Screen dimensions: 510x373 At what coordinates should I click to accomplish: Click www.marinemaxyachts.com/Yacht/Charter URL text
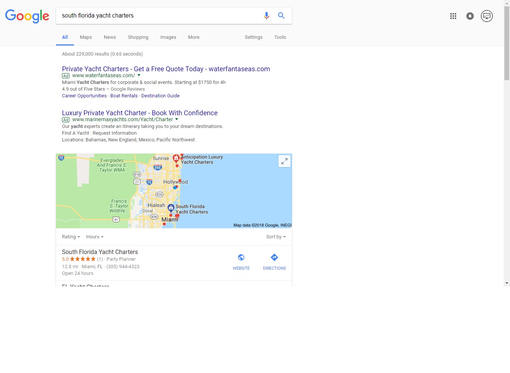[x=122, y=120]
